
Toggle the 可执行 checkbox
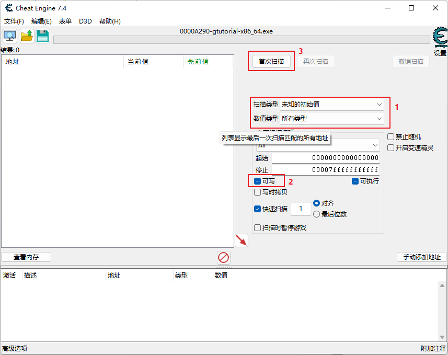[x=355, y=181]
